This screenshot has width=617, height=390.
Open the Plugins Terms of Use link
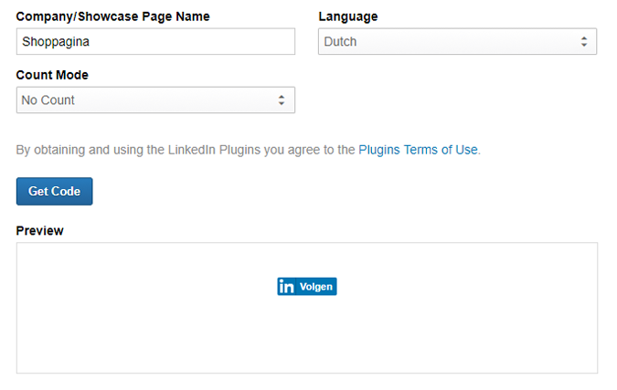coord(418,150)
